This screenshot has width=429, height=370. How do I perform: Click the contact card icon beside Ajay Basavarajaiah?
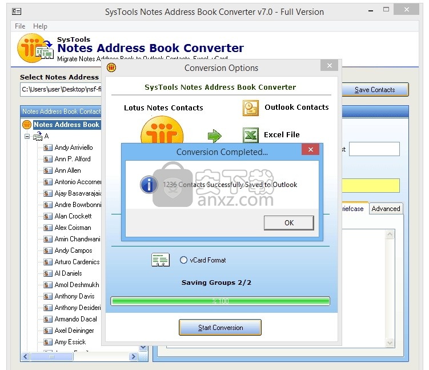tap(48, 194)
